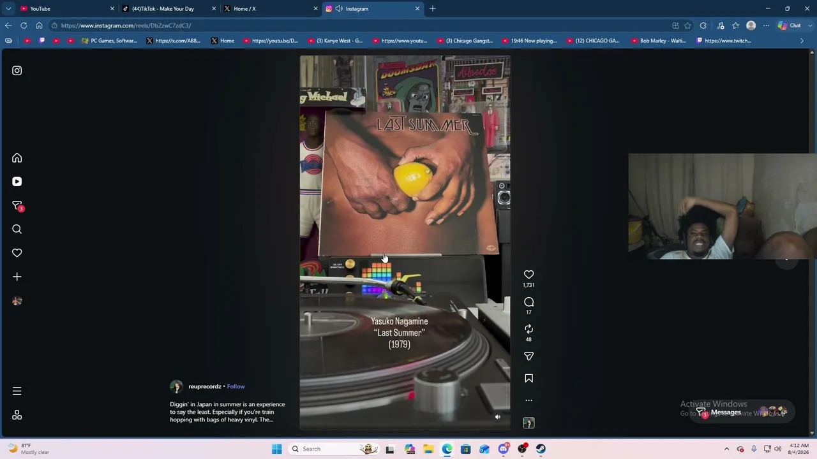This screenshot has width=817, height=459.
Task: Show hidden system tray icons
Action: [x=726, y=449]
